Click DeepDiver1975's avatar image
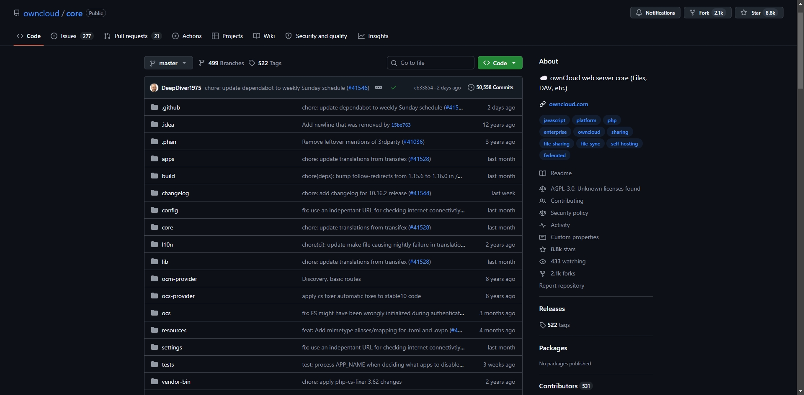Screen dimensions: 804x395 [x=154, y=88]
